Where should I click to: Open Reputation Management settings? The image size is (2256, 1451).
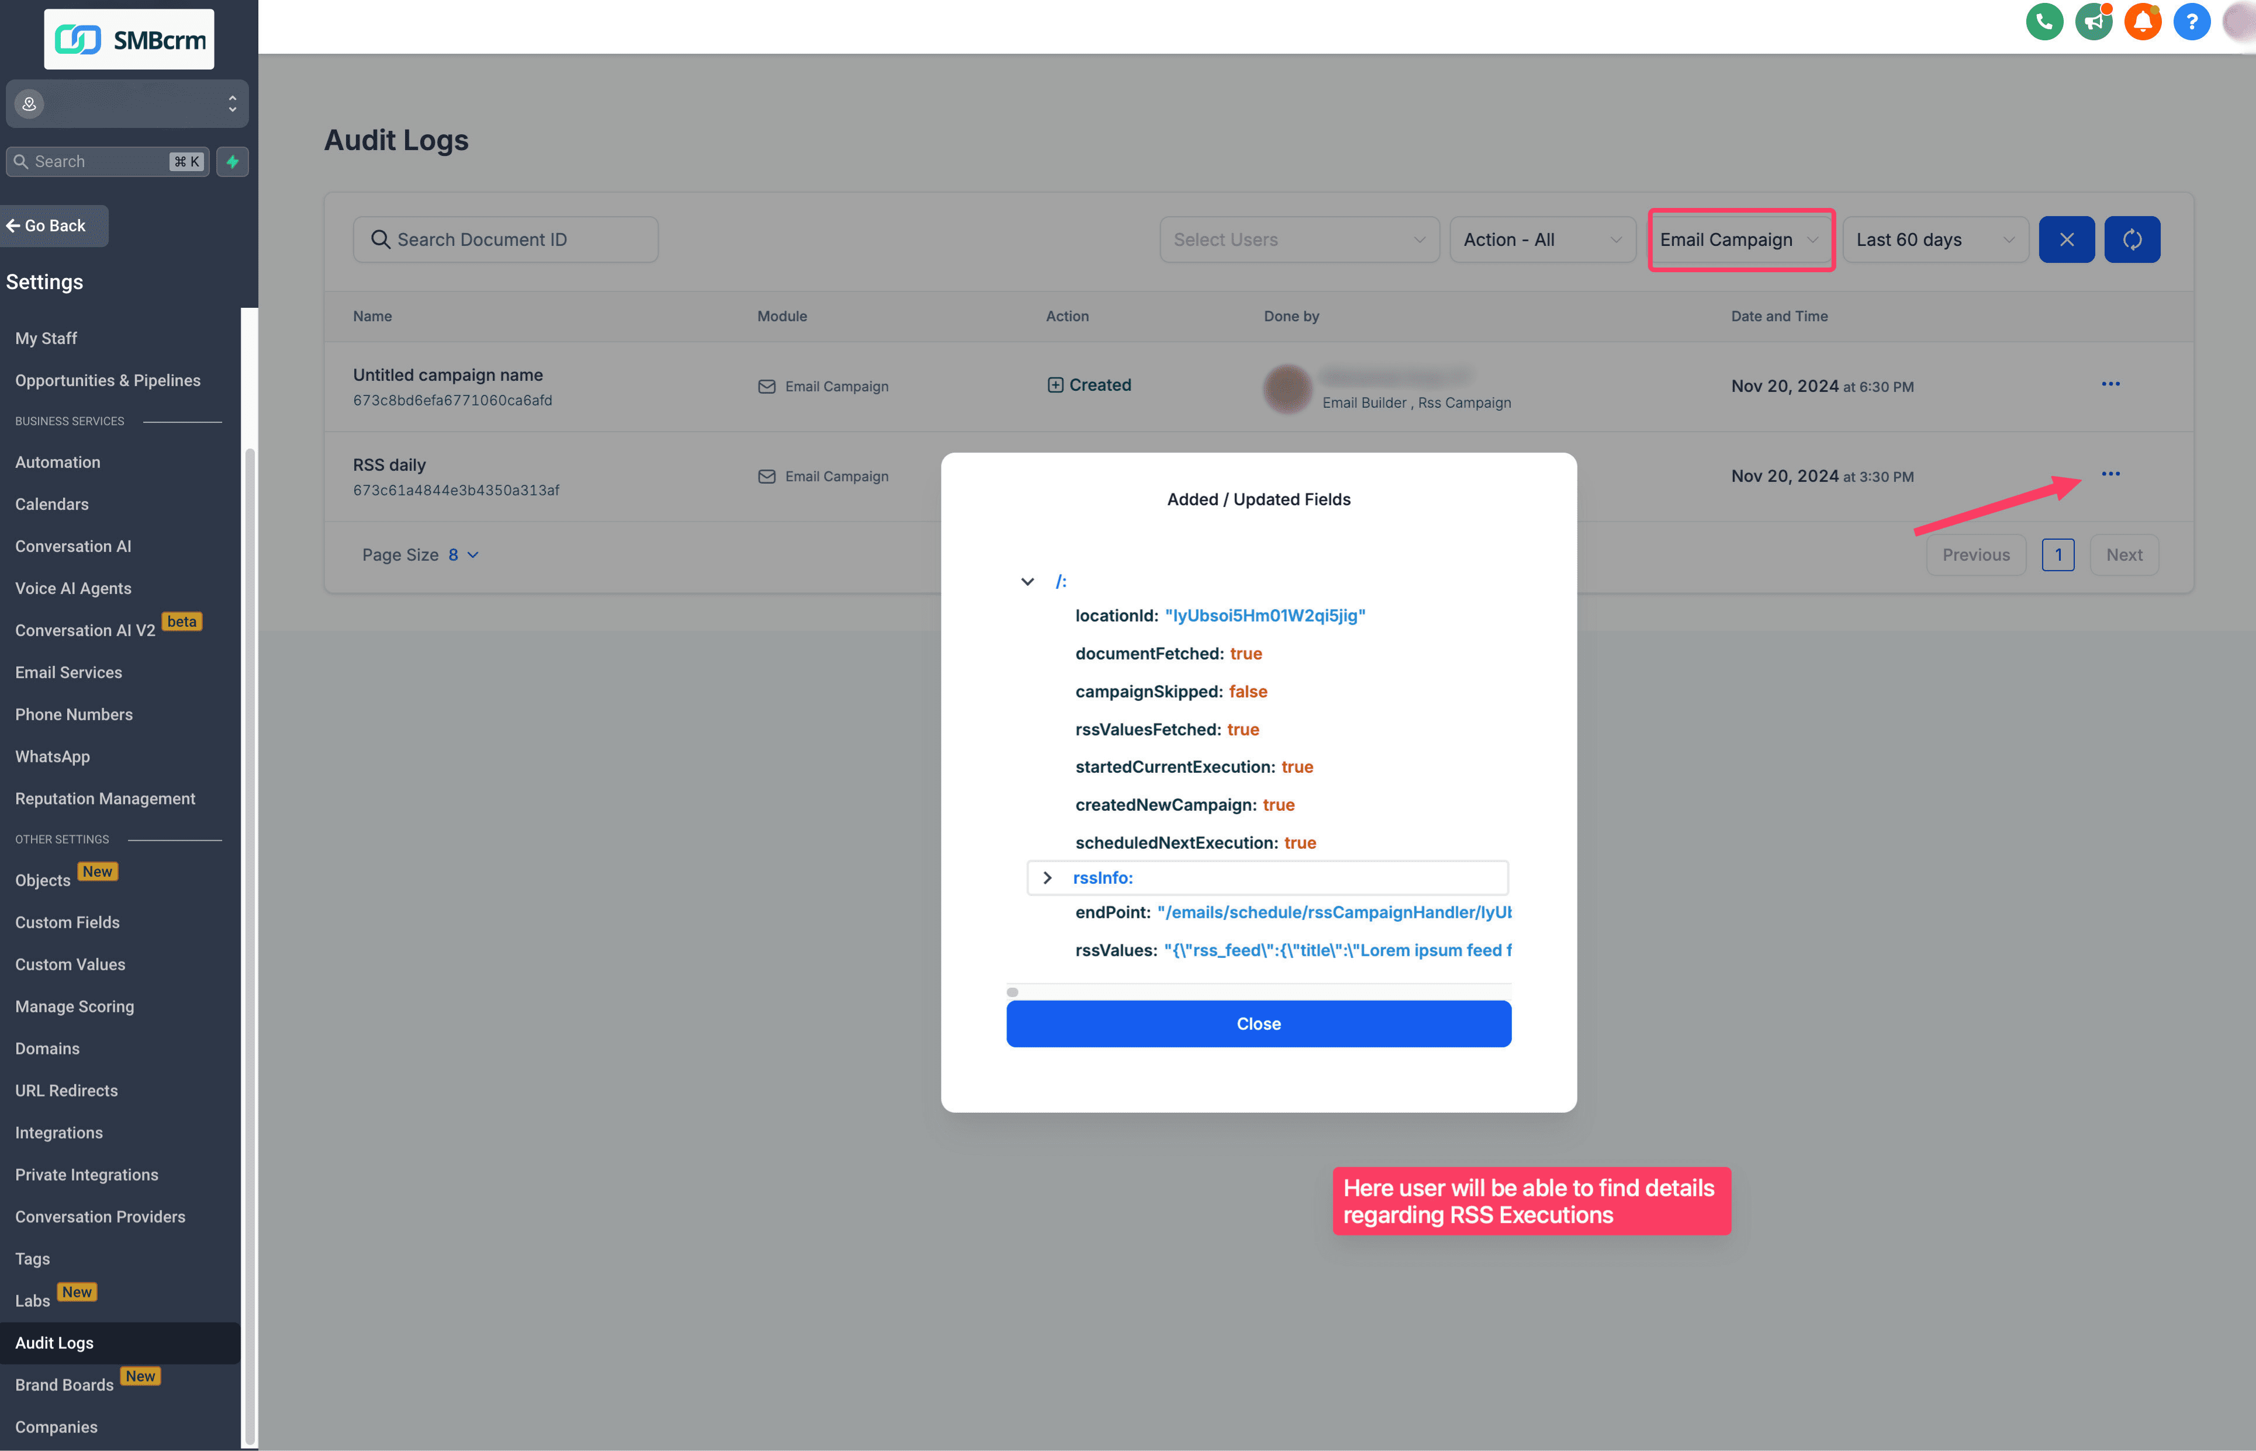(x=105, y=799)
